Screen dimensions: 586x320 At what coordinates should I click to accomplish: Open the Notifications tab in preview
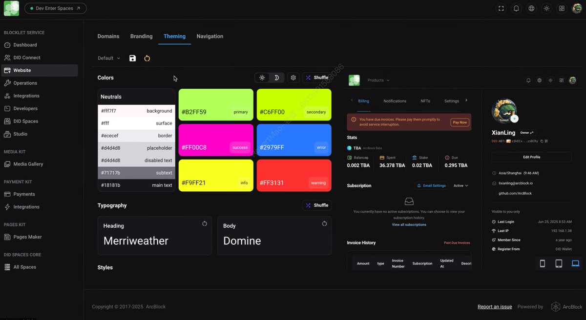tap(395, 101)
